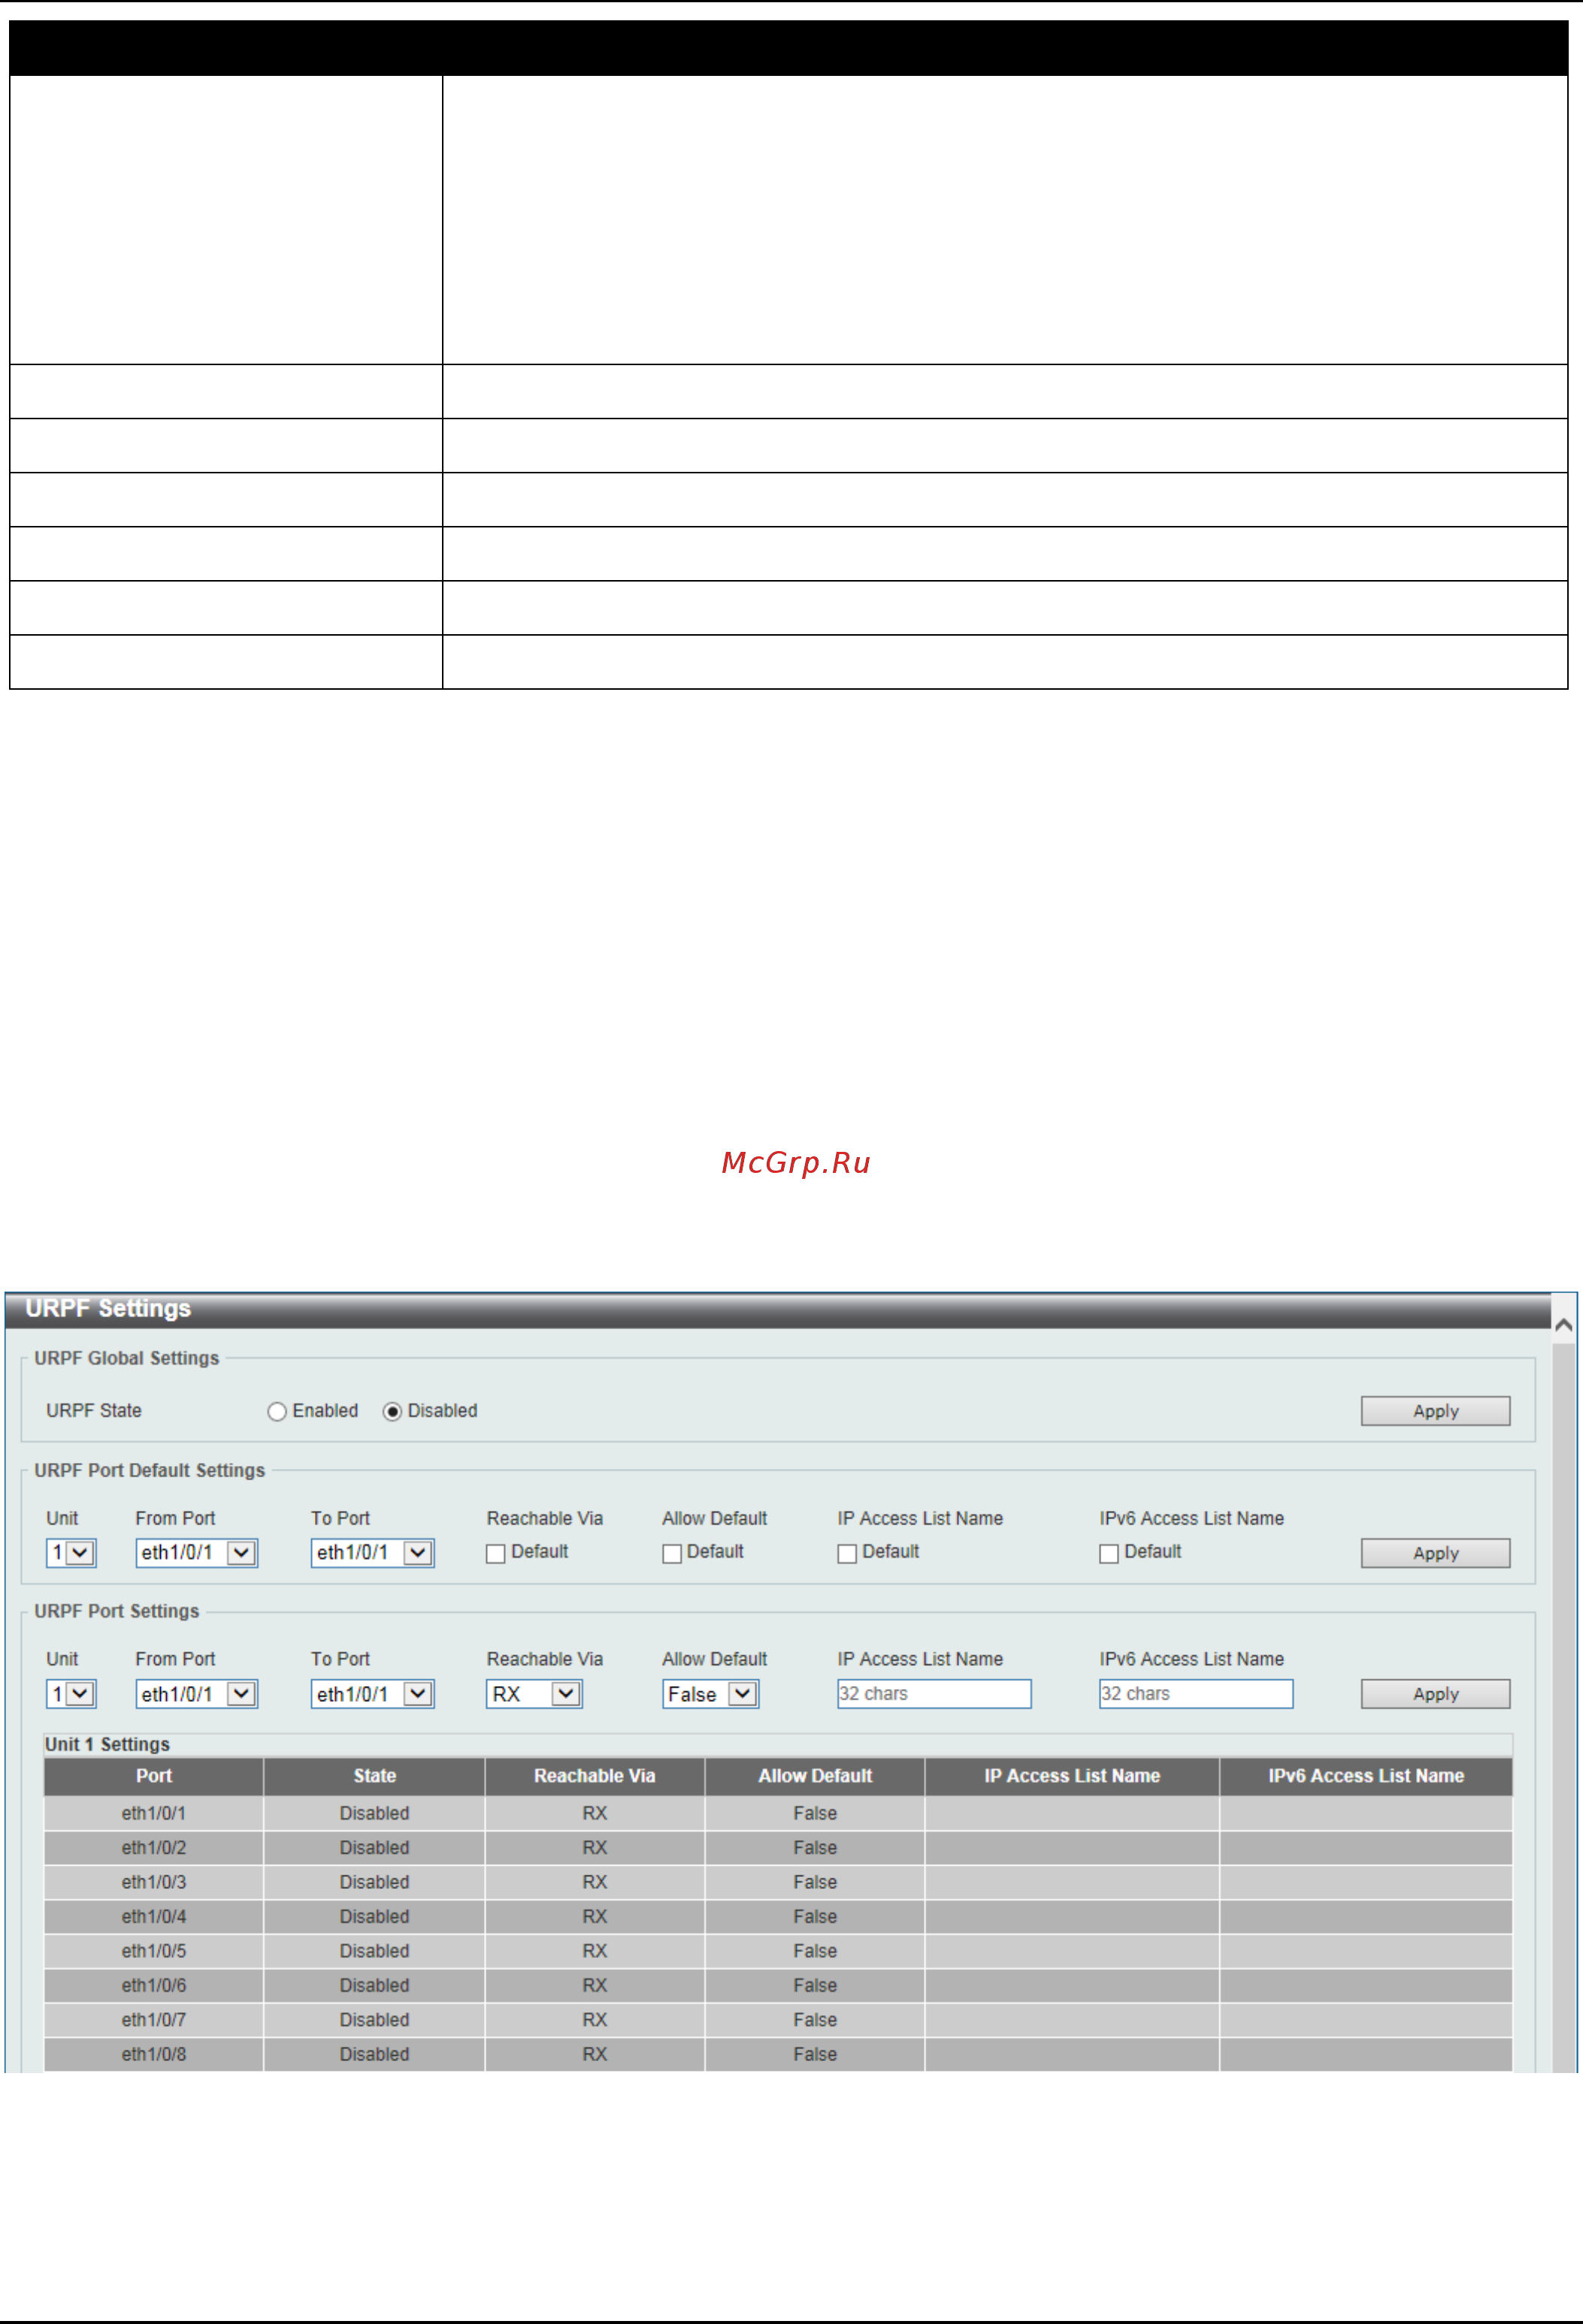Click the RX value for eth1/0/3
Screen dimensions: 1583x2324
click(595, 1883)
